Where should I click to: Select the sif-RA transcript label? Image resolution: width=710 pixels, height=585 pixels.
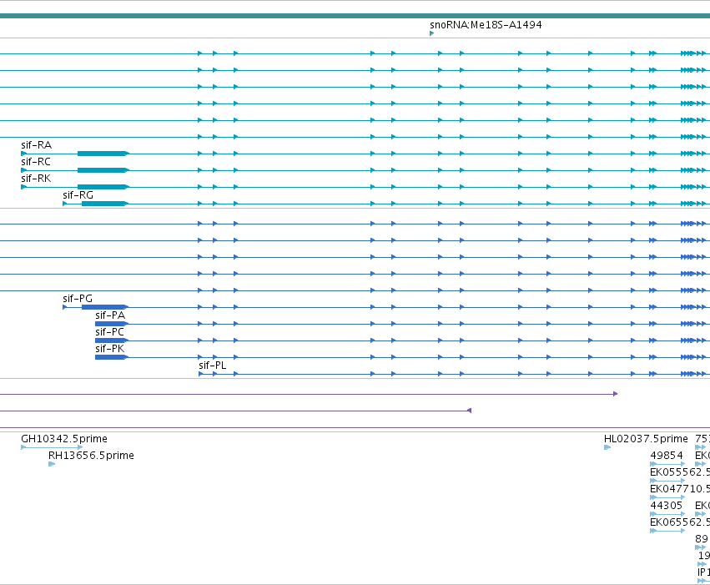coord(36,145)
